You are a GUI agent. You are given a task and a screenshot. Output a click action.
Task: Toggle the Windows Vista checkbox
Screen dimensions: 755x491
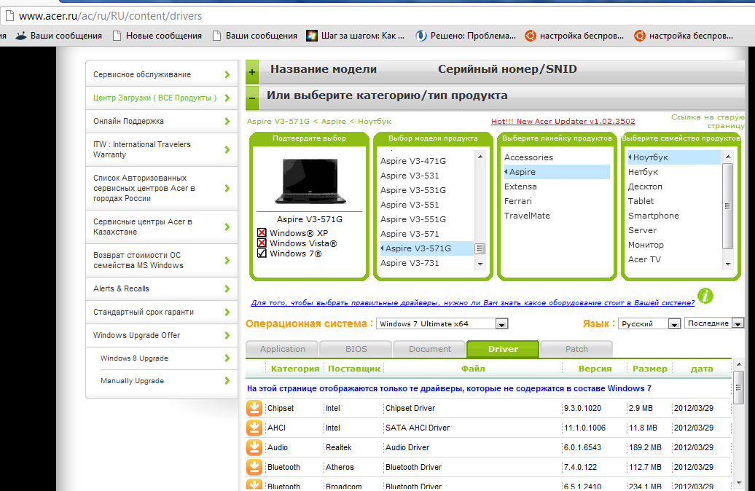(x=262, y=243)
